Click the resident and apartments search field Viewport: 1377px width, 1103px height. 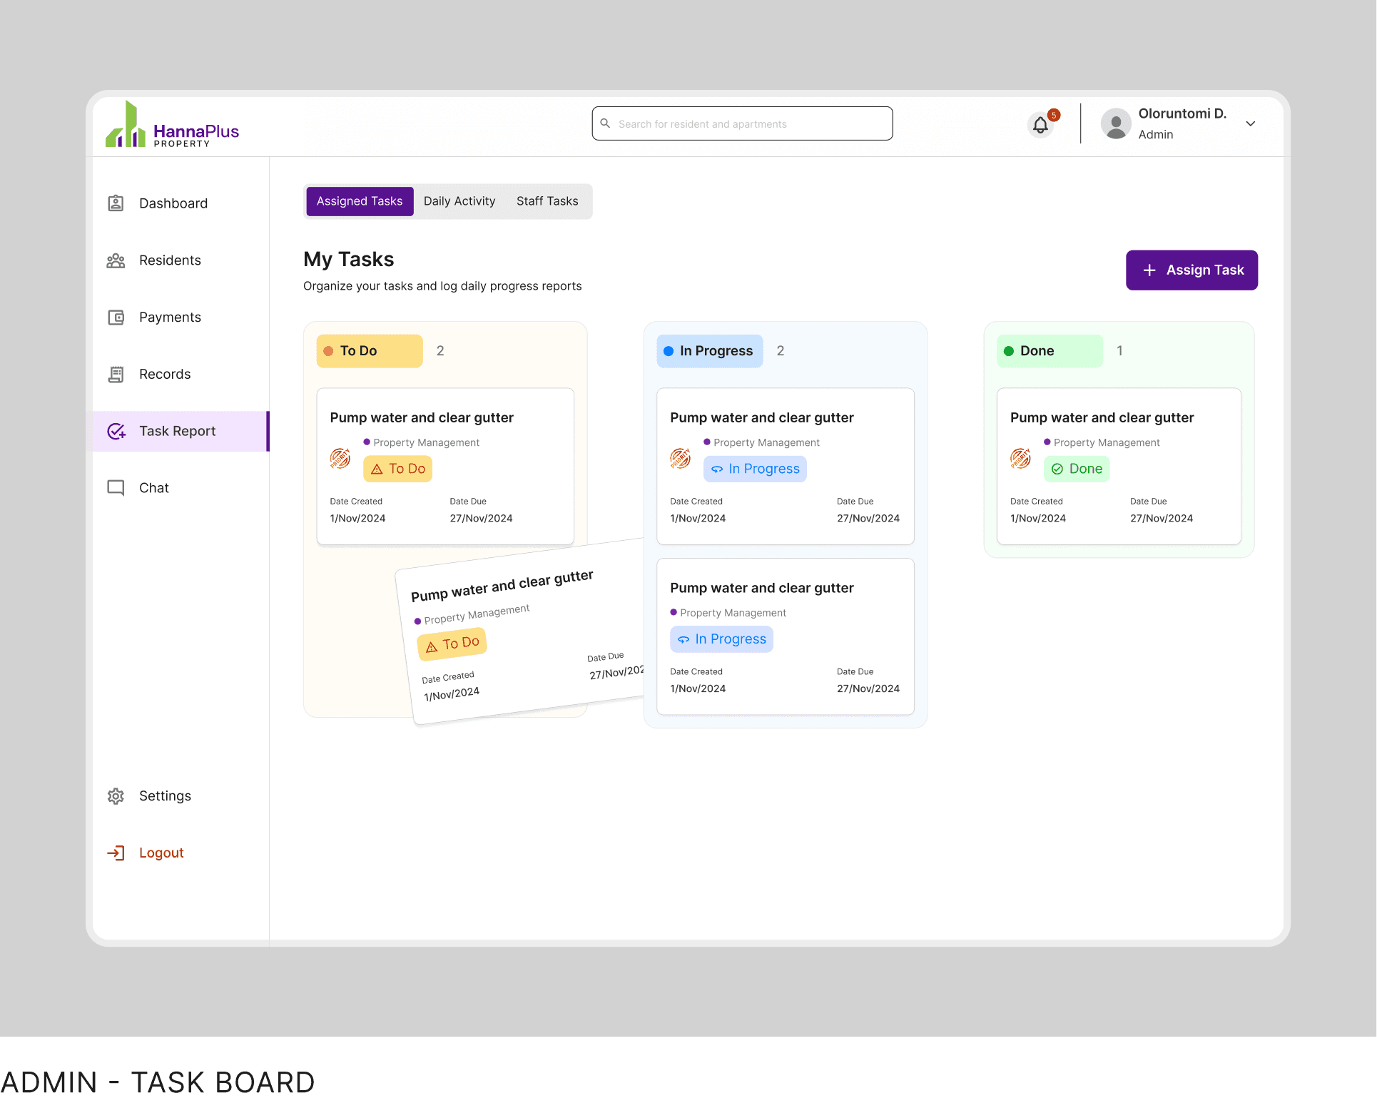[742, 124]
